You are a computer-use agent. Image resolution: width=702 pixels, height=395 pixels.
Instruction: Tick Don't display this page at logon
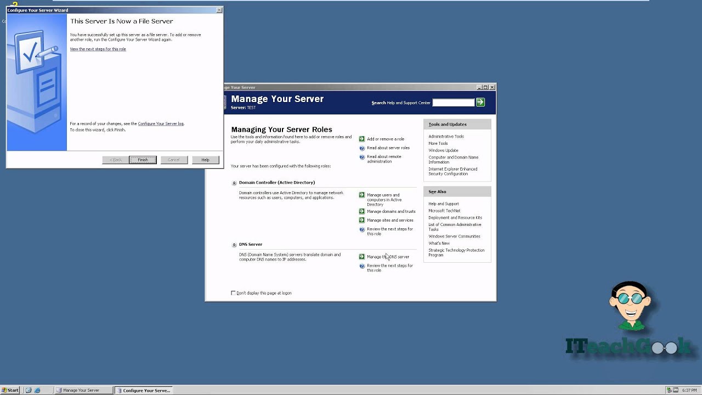(233, 293)
